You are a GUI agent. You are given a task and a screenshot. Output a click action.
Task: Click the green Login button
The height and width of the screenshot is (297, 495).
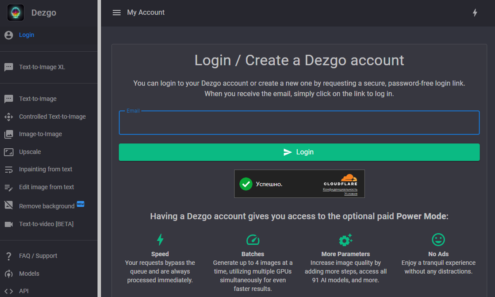coord(299,152)
